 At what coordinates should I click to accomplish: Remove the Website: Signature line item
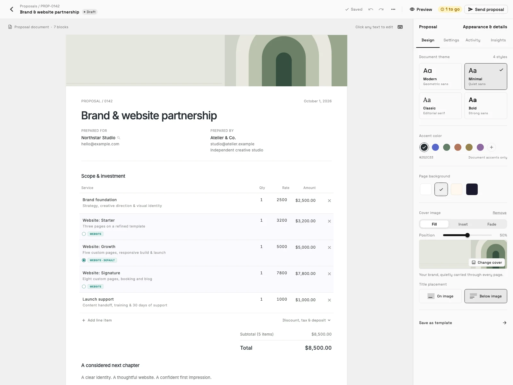click(329, 274)
